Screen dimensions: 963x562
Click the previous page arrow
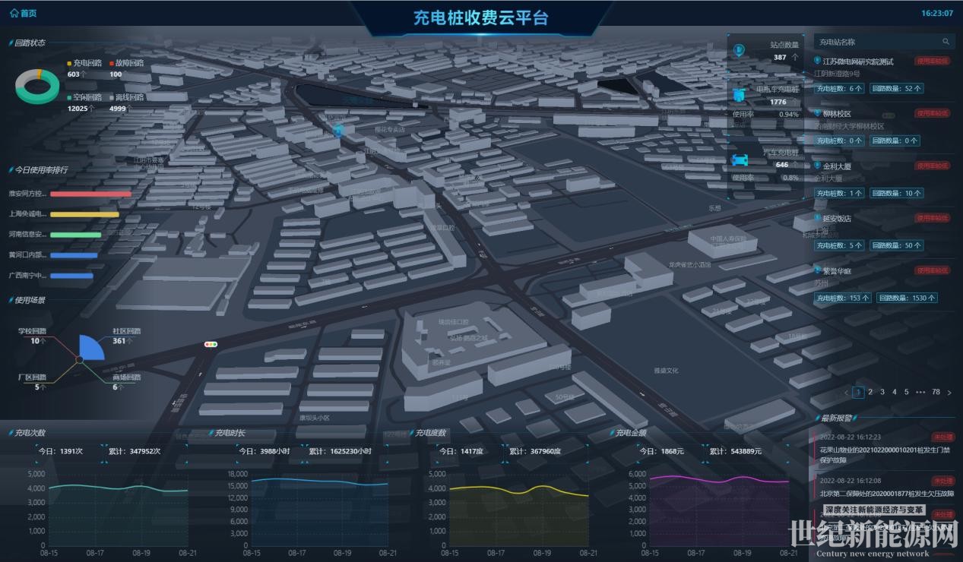(x=847, y=393)
